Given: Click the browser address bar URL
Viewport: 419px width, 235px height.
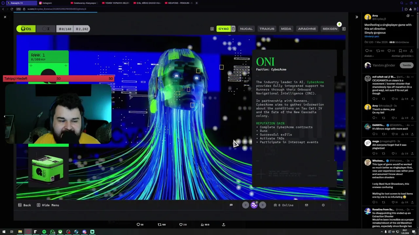Looking at the screenshot, I should [x=57, y=9].
